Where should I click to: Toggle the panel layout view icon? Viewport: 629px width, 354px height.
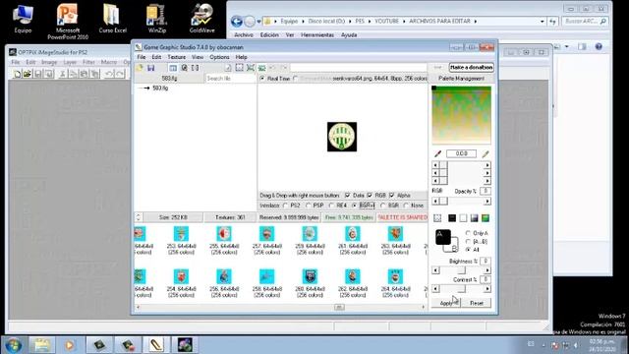tap(173, 68)
